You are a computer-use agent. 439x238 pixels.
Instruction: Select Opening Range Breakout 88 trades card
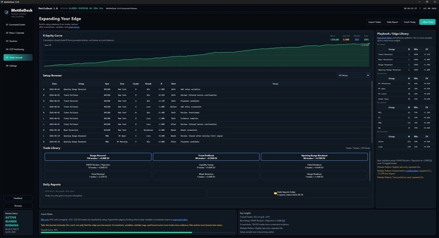(314, 157)
